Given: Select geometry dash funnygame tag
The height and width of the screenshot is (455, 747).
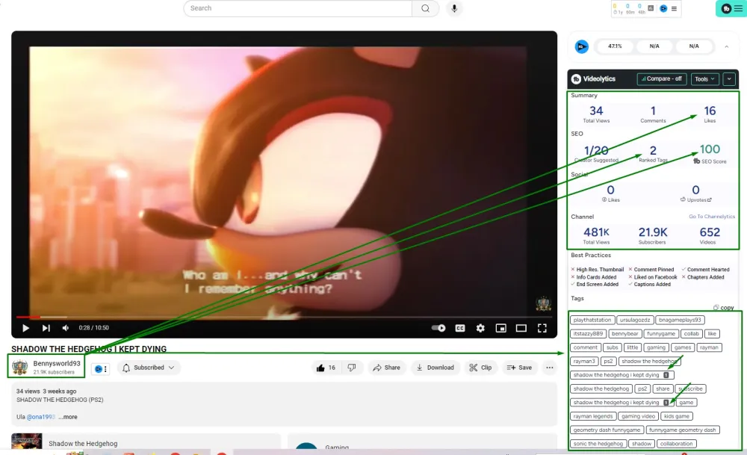Looking at the screenshot, I should 607,430.
